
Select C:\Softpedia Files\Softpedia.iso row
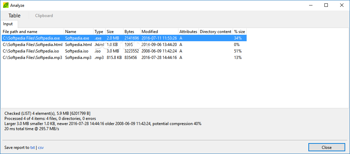coord(124,51)
